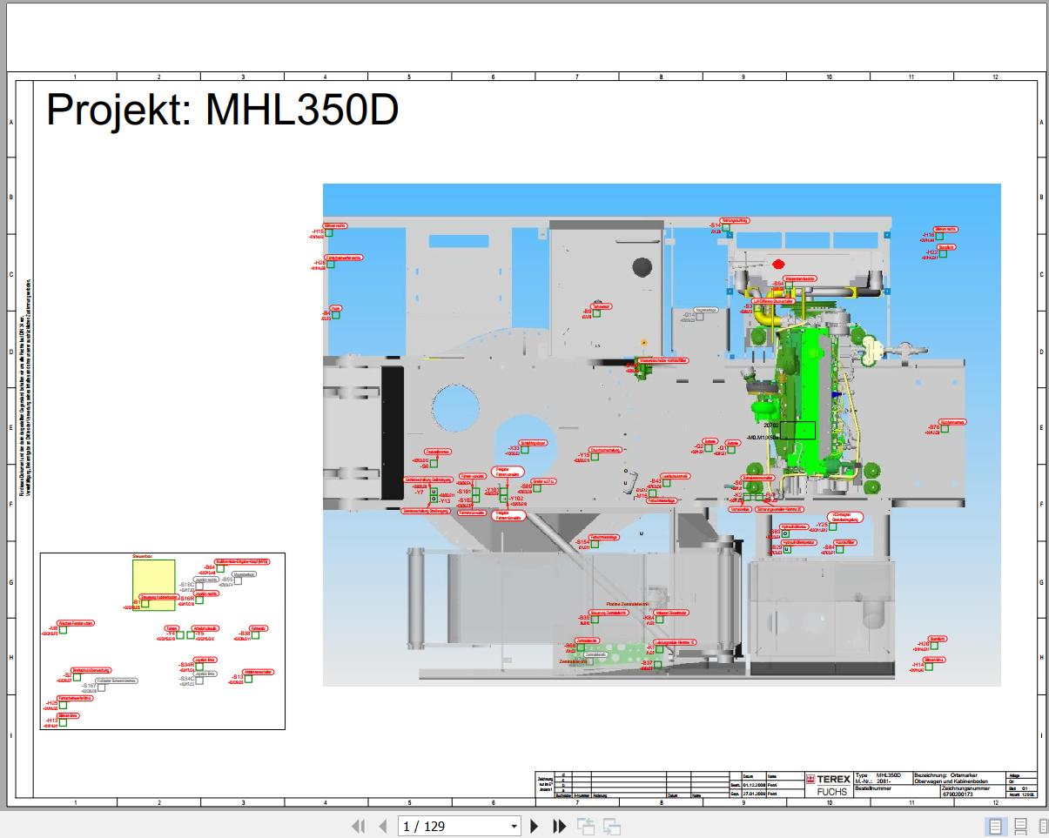This screenshot has width=1049, height=838.
Task: Skip to the last page double-arrow icon
Action: [558, 825]
